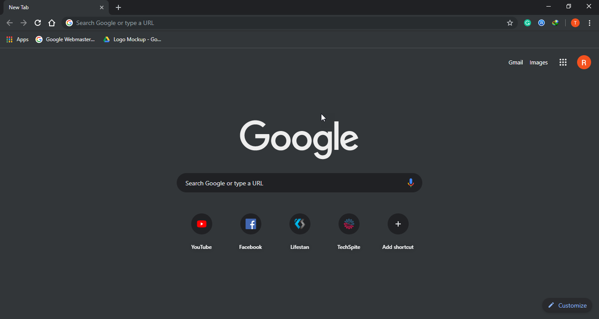Open the Facebook shortcut
The height and width of the screenshot is (319, 599).
250,224
